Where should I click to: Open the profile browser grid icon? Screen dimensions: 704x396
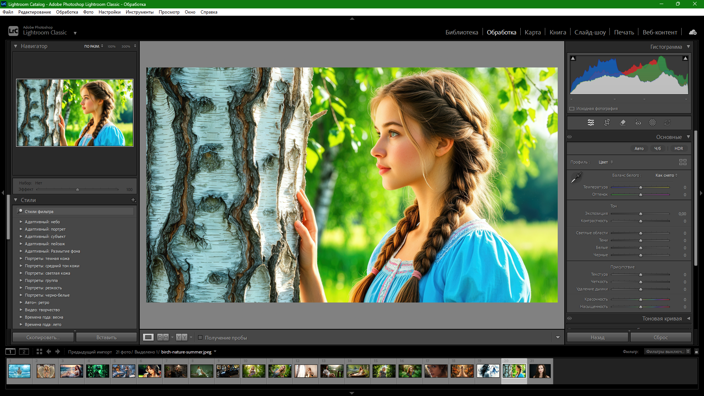coord(683,162)
